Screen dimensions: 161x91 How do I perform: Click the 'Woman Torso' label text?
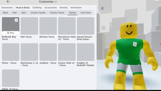click(x=47, y=37)
